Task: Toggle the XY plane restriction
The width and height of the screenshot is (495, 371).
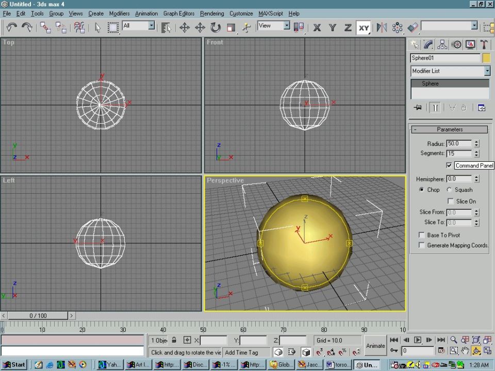Action: coord(364,28)
